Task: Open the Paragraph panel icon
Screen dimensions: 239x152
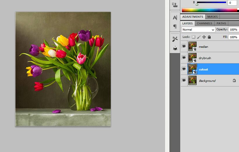Action: coord(175,26)
